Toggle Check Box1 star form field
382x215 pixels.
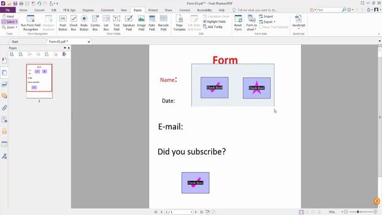tap(257, 88)
